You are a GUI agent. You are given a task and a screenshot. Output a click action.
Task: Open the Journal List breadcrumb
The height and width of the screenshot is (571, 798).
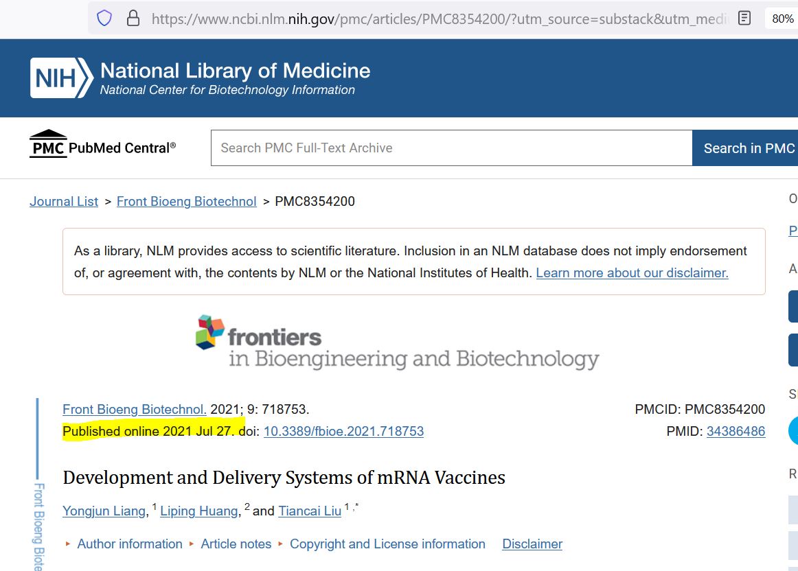64,201
